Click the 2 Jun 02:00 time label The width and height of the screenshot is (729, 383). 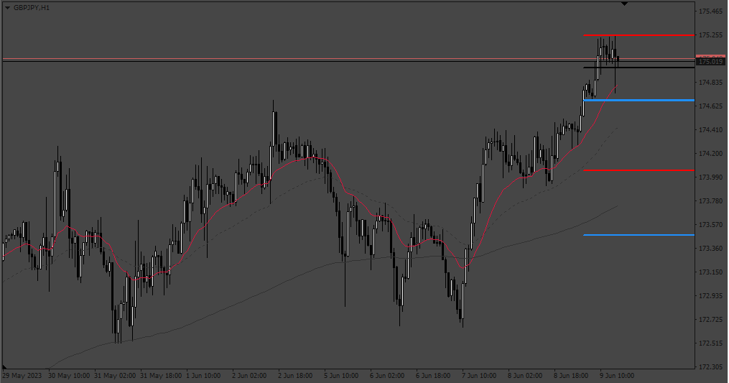click(x=249, y=376)
